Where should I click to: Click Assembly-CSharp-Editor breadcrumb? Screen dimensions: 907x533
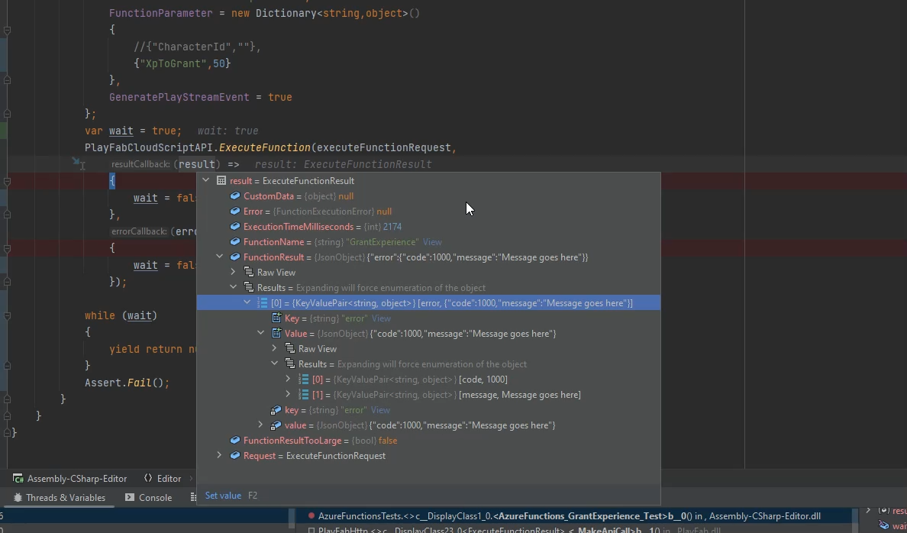70,479
